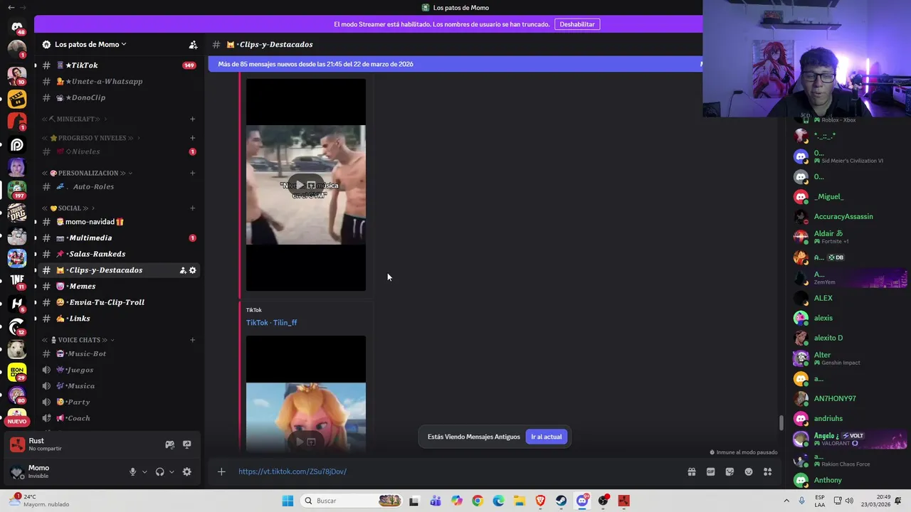Open member AN7HONY97 profile
The image size is (911, 512).
pos(835,398)
